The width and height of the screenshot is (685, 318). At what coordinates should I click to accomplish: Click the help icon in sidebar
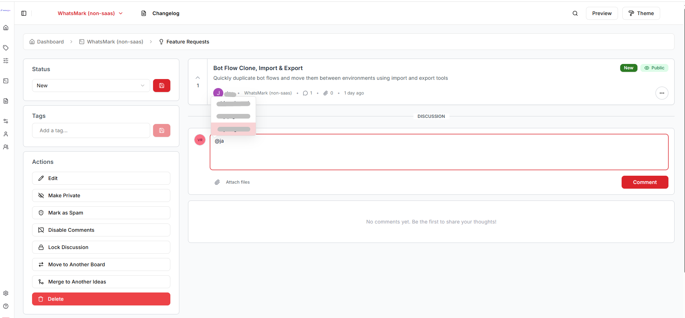click(6, 306)
